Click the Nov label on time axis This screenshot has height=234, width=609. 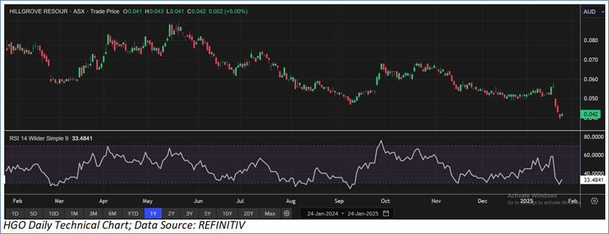pos(437,201)
